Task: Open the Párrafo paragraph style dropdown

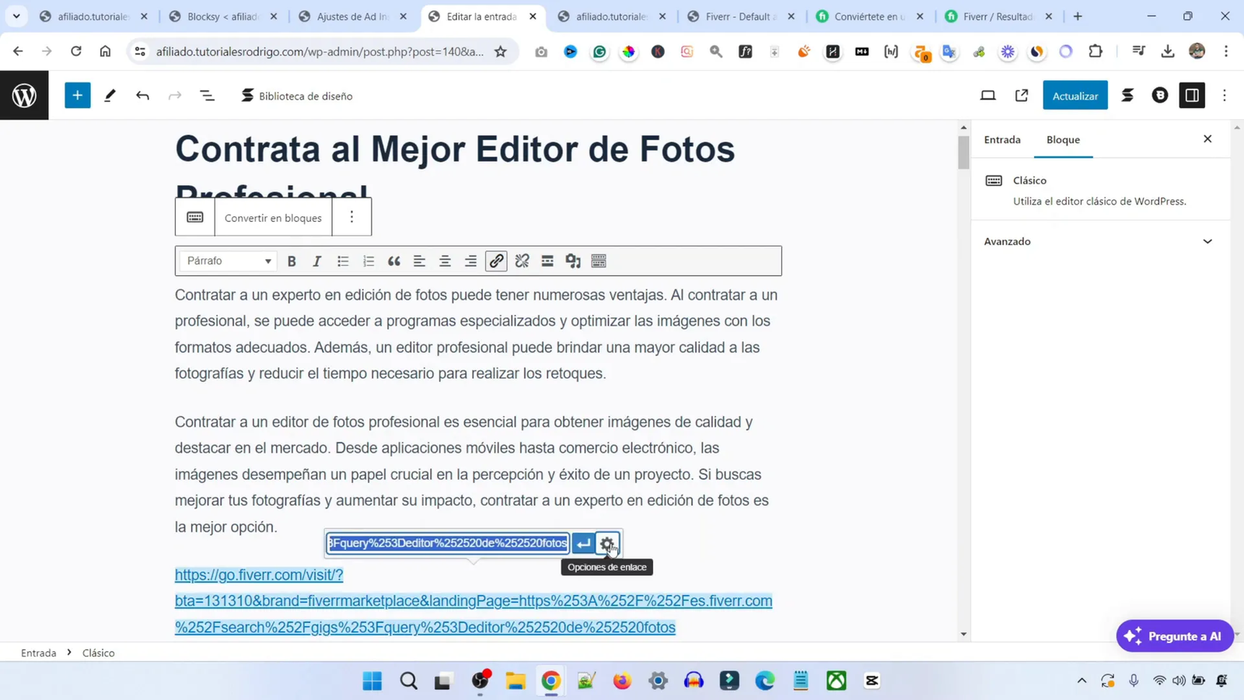Action: (228, 261)
